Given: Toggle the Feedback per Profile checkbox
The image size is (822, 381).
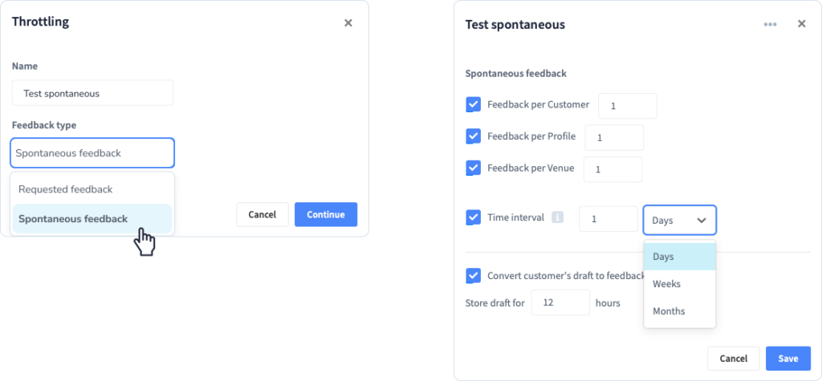Looking at the screenshot, I should [x=473, y=136].
